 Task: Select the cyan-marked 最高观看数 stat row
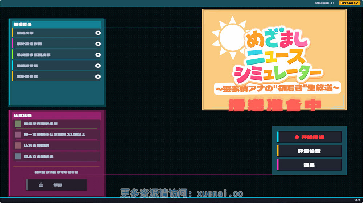point(57,66)
